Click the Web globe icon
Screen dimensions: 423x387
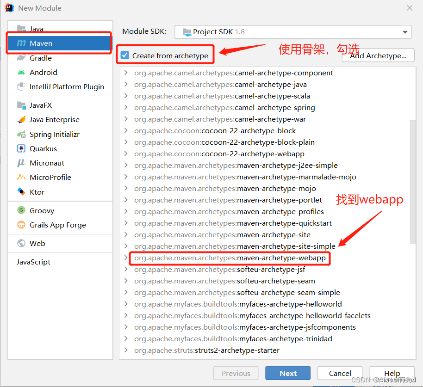(x=21, y=243)
